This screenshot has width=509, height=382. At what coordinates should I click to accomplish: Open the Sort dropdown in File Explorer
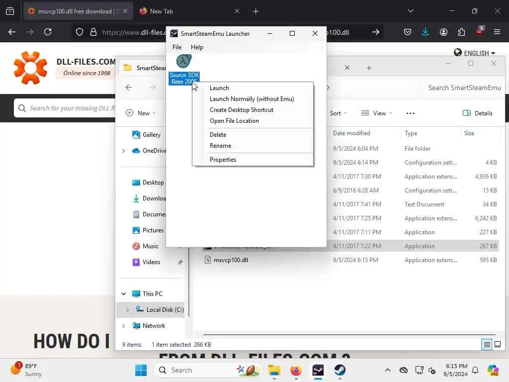click(338, 113)
